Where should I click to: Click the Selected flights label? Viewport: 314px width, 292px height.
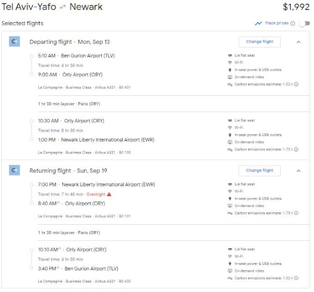22,23
